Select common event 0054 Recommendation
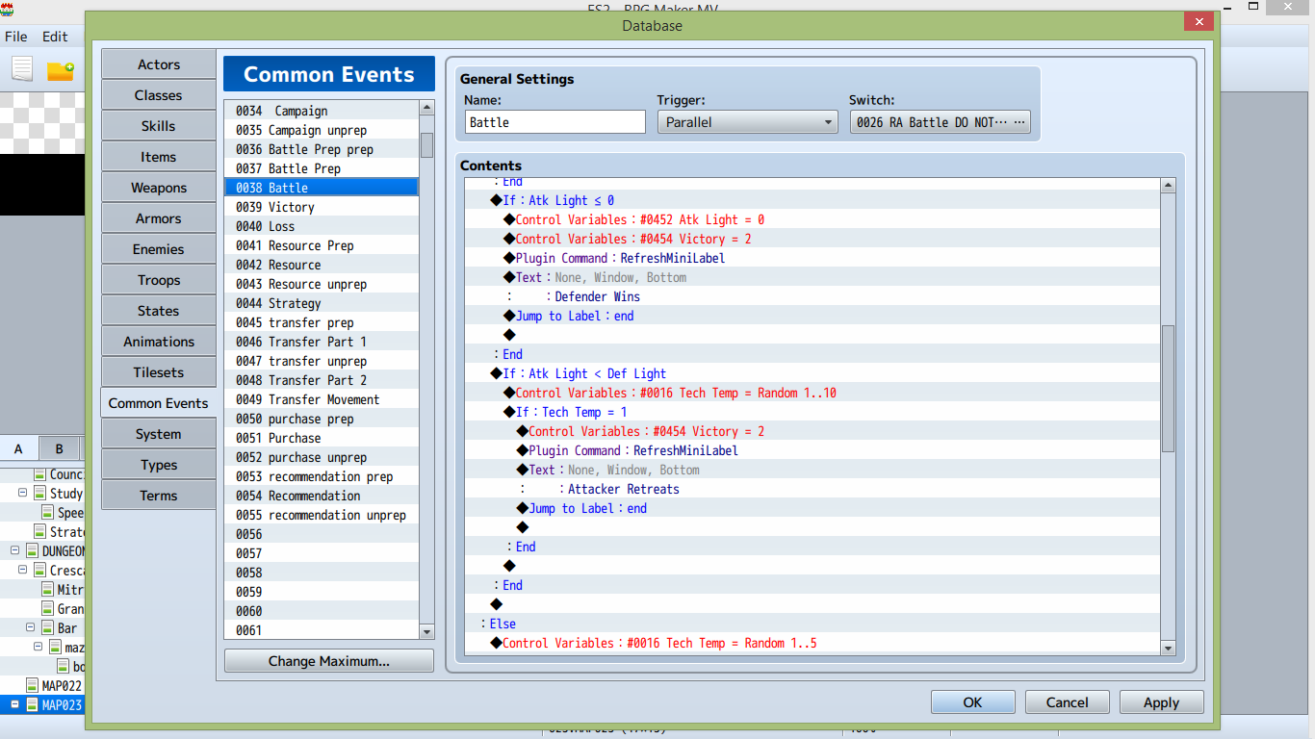This screenshot has height=739, width=1315. point(322,496)
